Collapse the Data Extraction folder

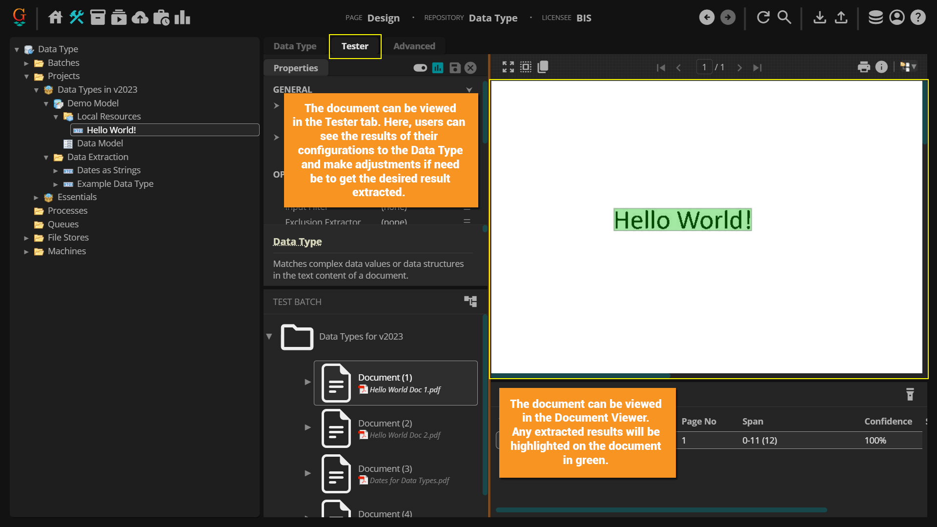tap(46, 157)
